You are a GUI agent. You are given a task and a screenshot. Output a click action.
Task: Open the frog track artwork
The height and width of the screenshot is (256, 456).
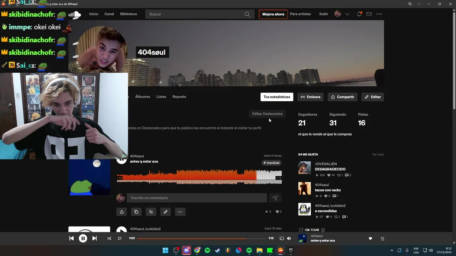[x=89, y=177]
